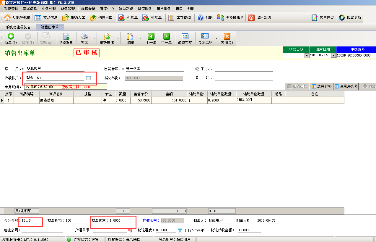Click the 物流公司 input field

pyautogui.click(x=42, y=230)
